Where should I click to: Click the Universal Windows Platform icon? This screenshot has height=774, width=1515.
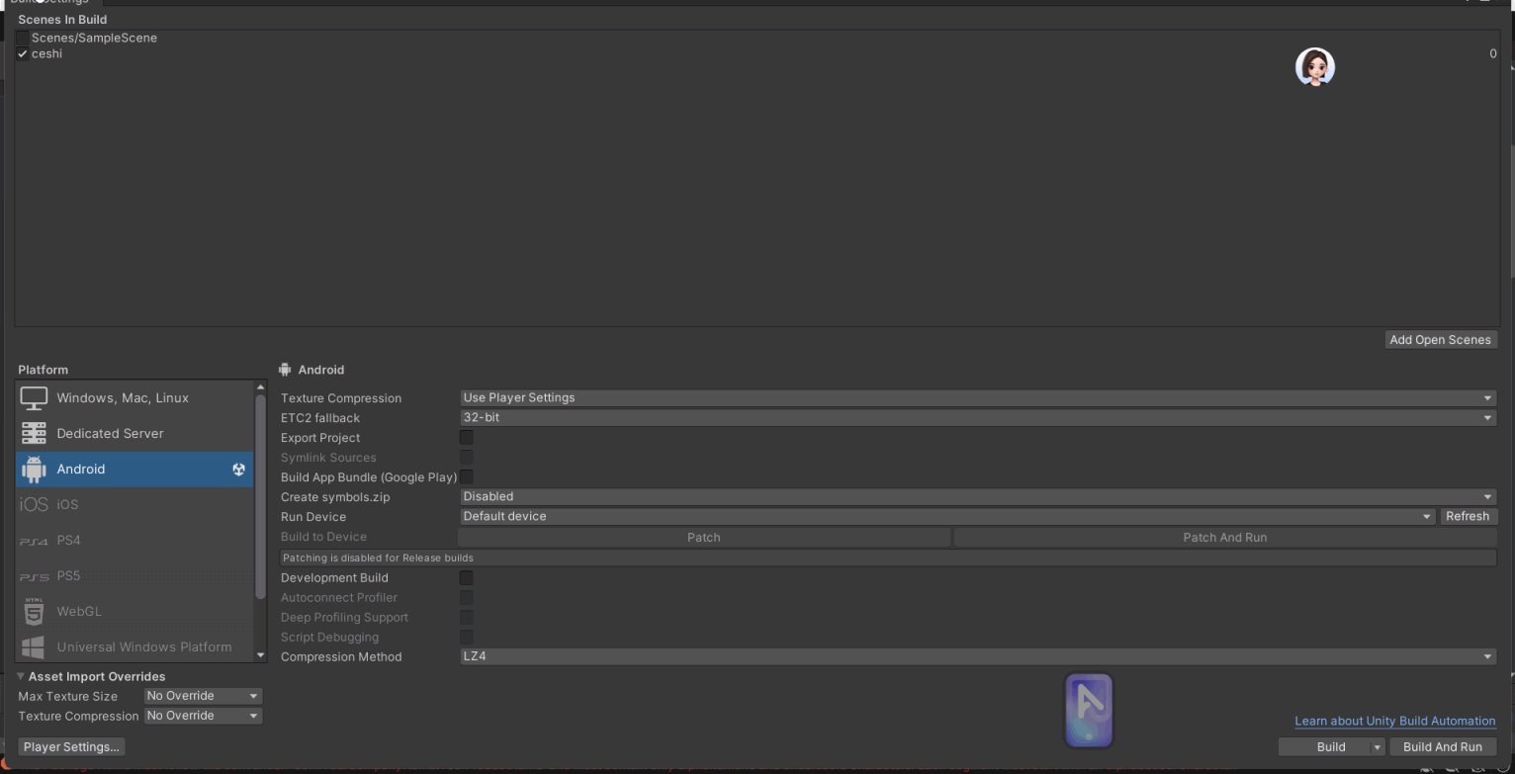click(34, 647)
